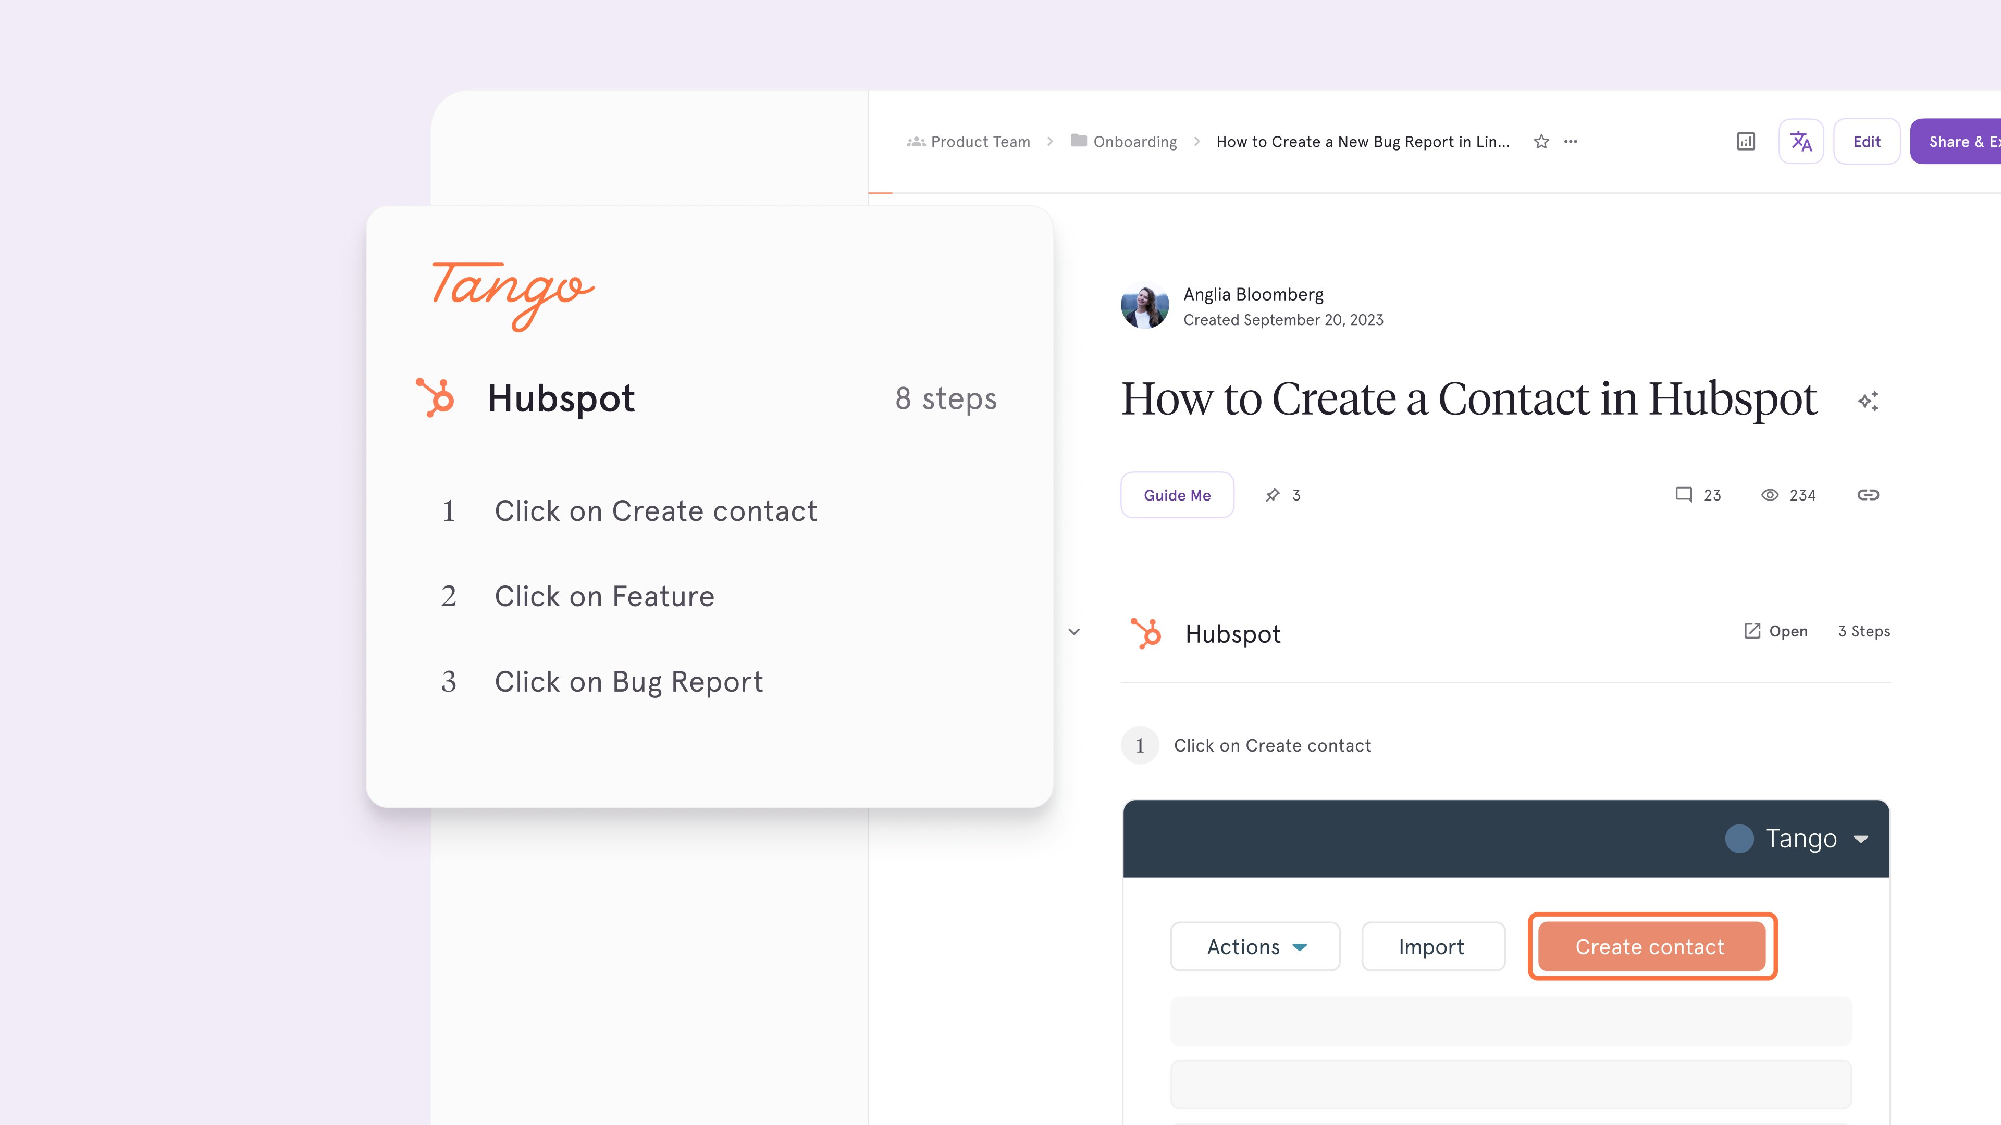The width and height of the screenshot is (2001, 1125).
Task: Click the orange Create contact button
Action: click(1652, 946)
